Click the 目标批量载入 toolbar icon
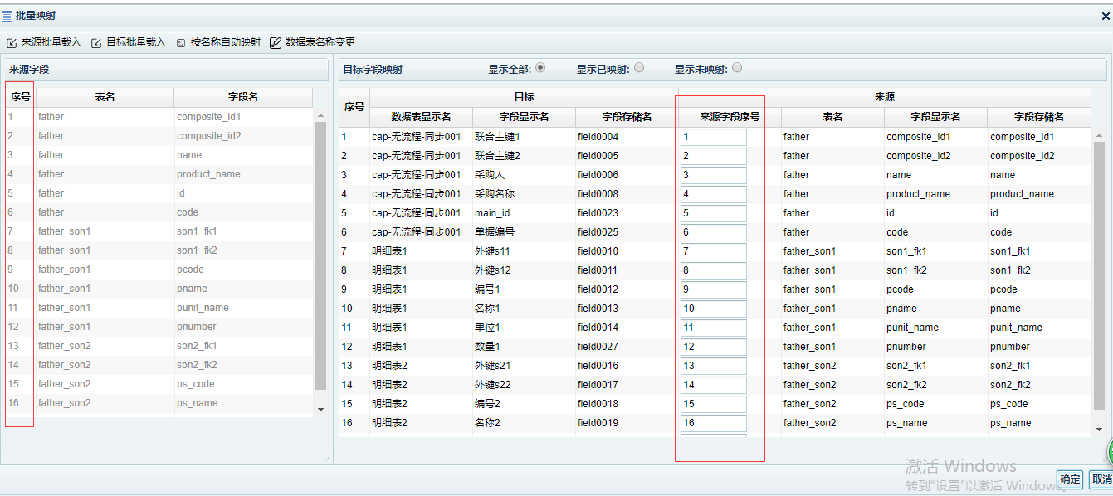The height and width of the screenshot is (496, 1113). 97,43
